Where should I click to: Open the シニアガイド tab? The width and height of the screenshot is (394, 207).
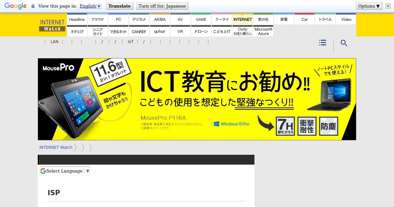[x=98, y=31]
